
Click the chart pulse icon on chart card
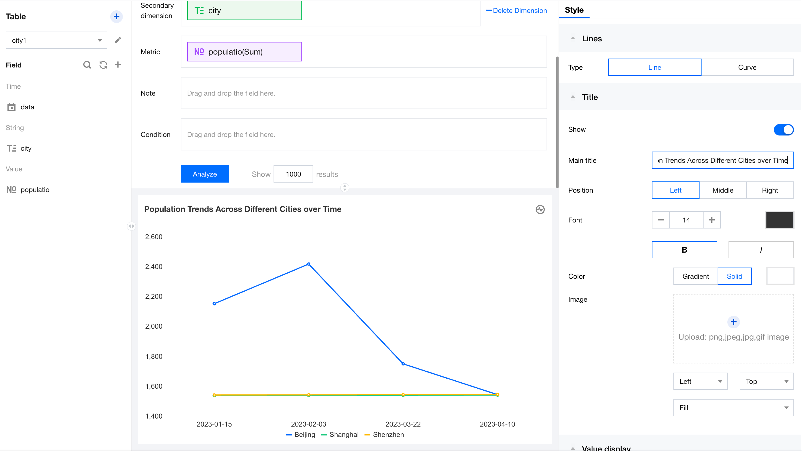[x=540, y=209]
